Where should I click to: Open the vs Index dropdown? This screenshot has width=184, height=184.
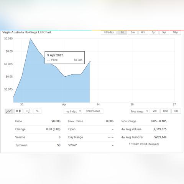(73, 111)
